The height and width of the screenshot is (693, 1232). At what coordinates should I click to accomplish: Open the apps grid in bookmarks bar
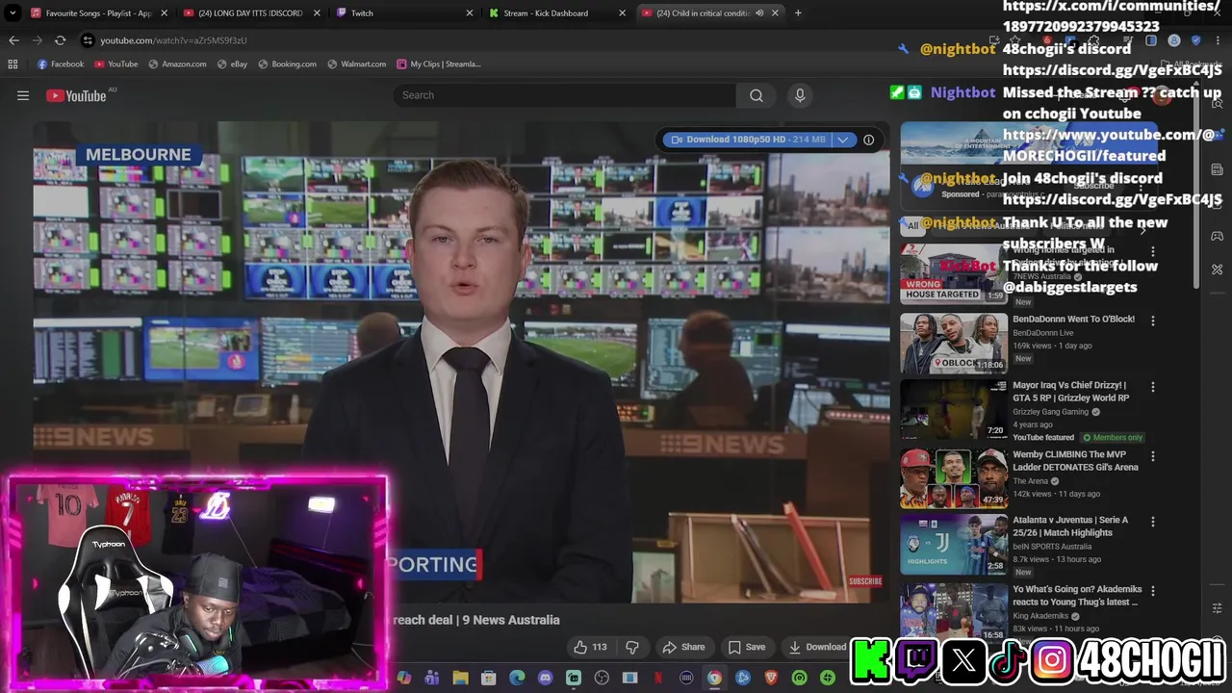coord(13,64)
